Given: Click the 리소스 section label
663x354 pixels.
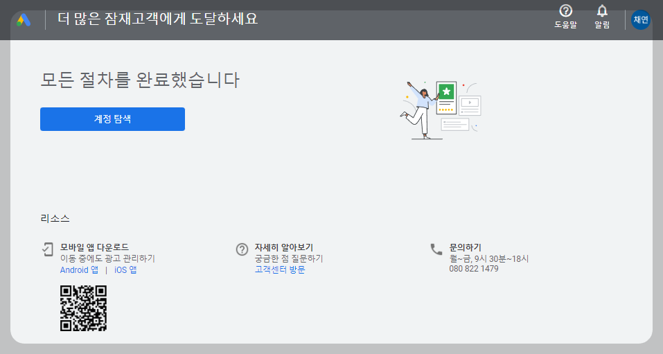Looking at the screenshot, I should pos(55,218).
